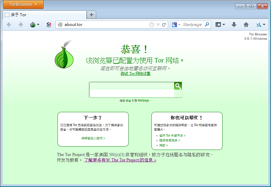Go back one page
271x187 pixels.
(9, 25)
